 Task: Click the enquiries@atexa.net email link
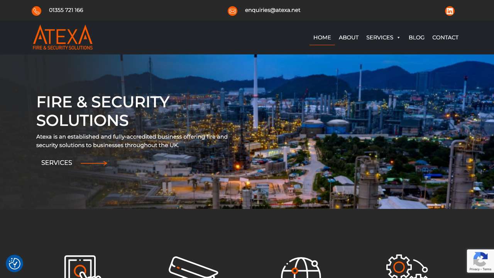[272, 10]
